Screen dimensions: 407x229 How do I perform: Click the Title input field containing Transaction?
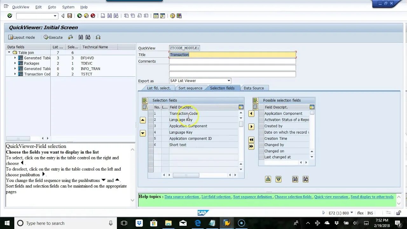(232, 55)
